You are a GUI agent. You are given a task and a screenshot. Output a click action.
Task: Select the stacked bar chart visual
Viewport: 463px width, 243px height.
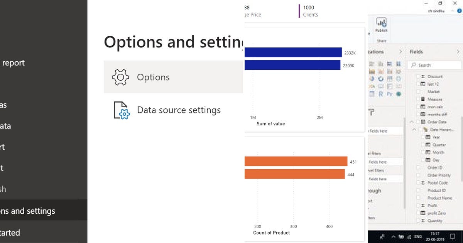pos(372,64)
